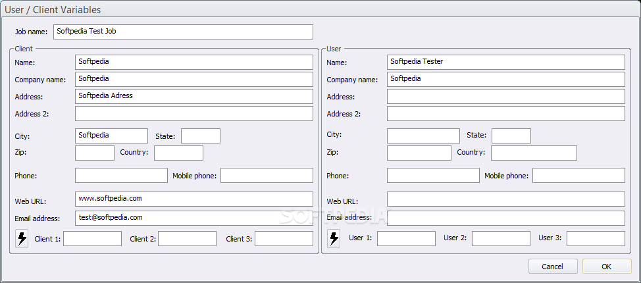Image resolution: width=641 pixels, height=283 pixels.
Task: Click the 'Job name:' label
Action: pyautogui.click(x=32, y=32)
